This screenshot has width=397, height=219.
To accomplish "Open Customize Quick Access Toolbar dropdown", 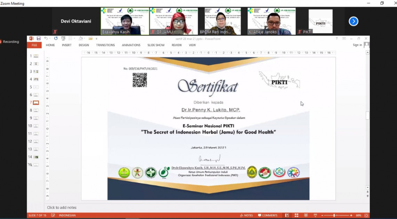I will [x=96, y=39].
